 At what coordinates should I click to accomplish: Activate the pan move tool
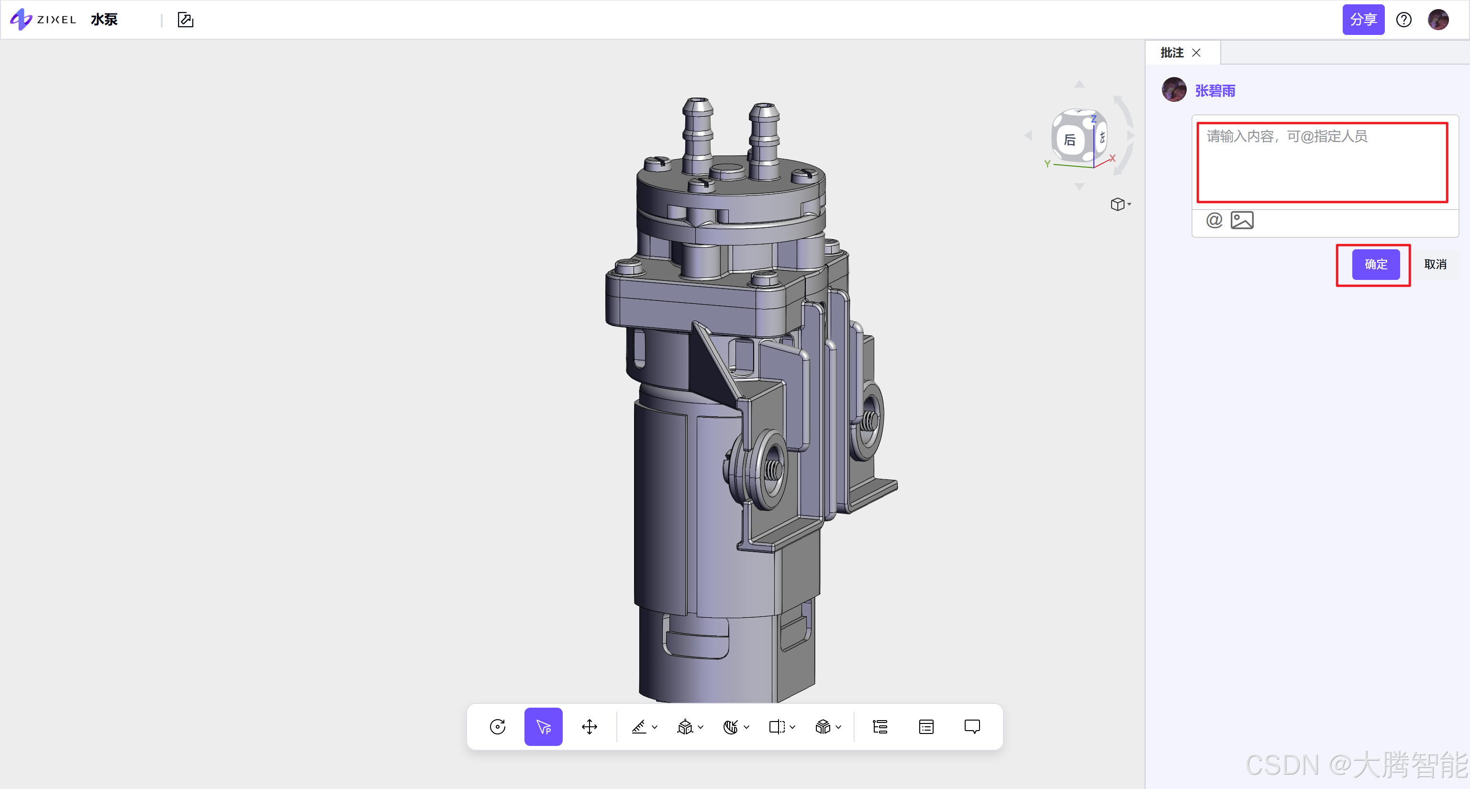coord(589,726)
